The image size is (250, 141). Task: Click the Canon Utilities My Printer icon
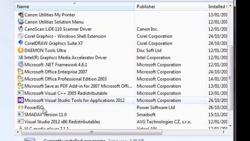(21, 15)
